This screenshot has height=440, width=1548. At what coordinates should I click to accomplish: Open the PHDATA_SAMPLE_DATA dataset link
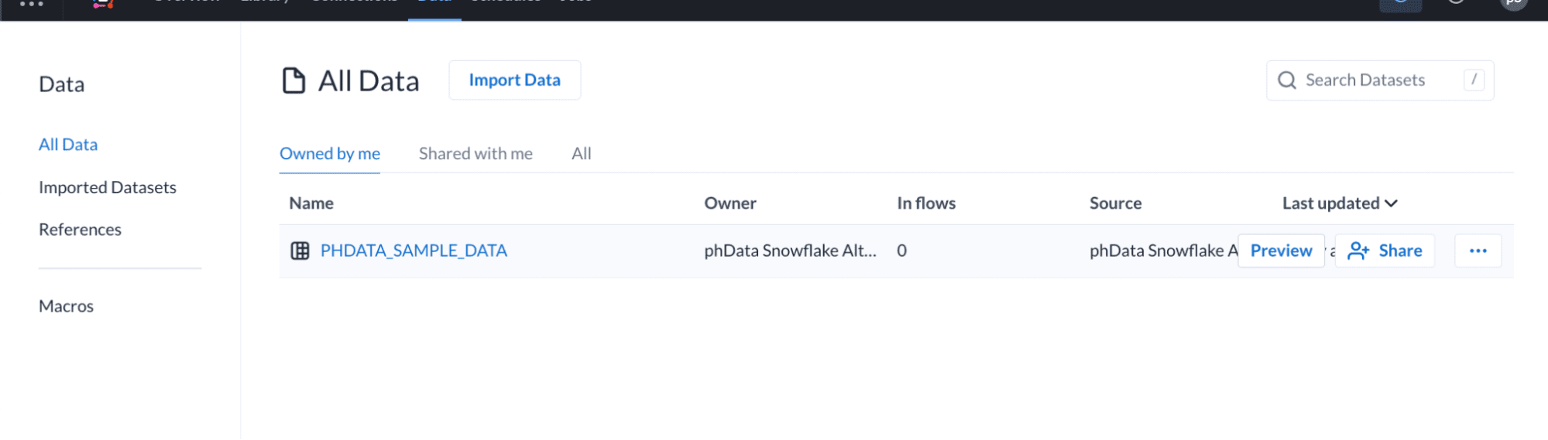click(414, 251)
